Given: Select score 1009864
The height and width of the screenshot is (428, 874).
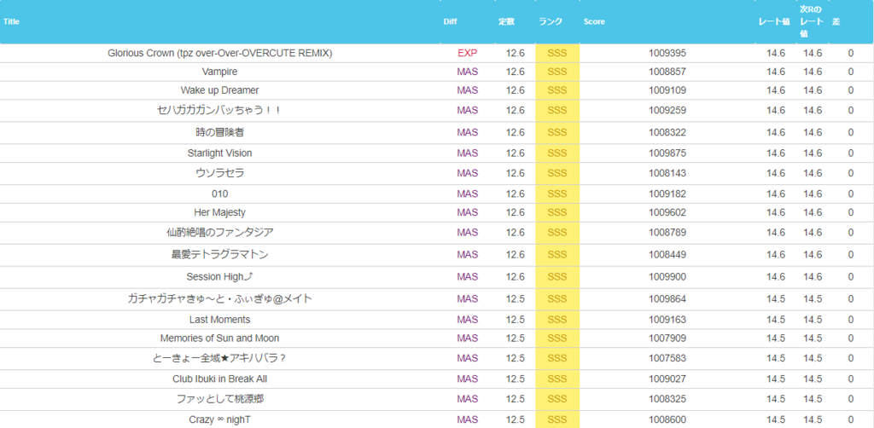Looking at the screenshot, I should coord(667,299).
